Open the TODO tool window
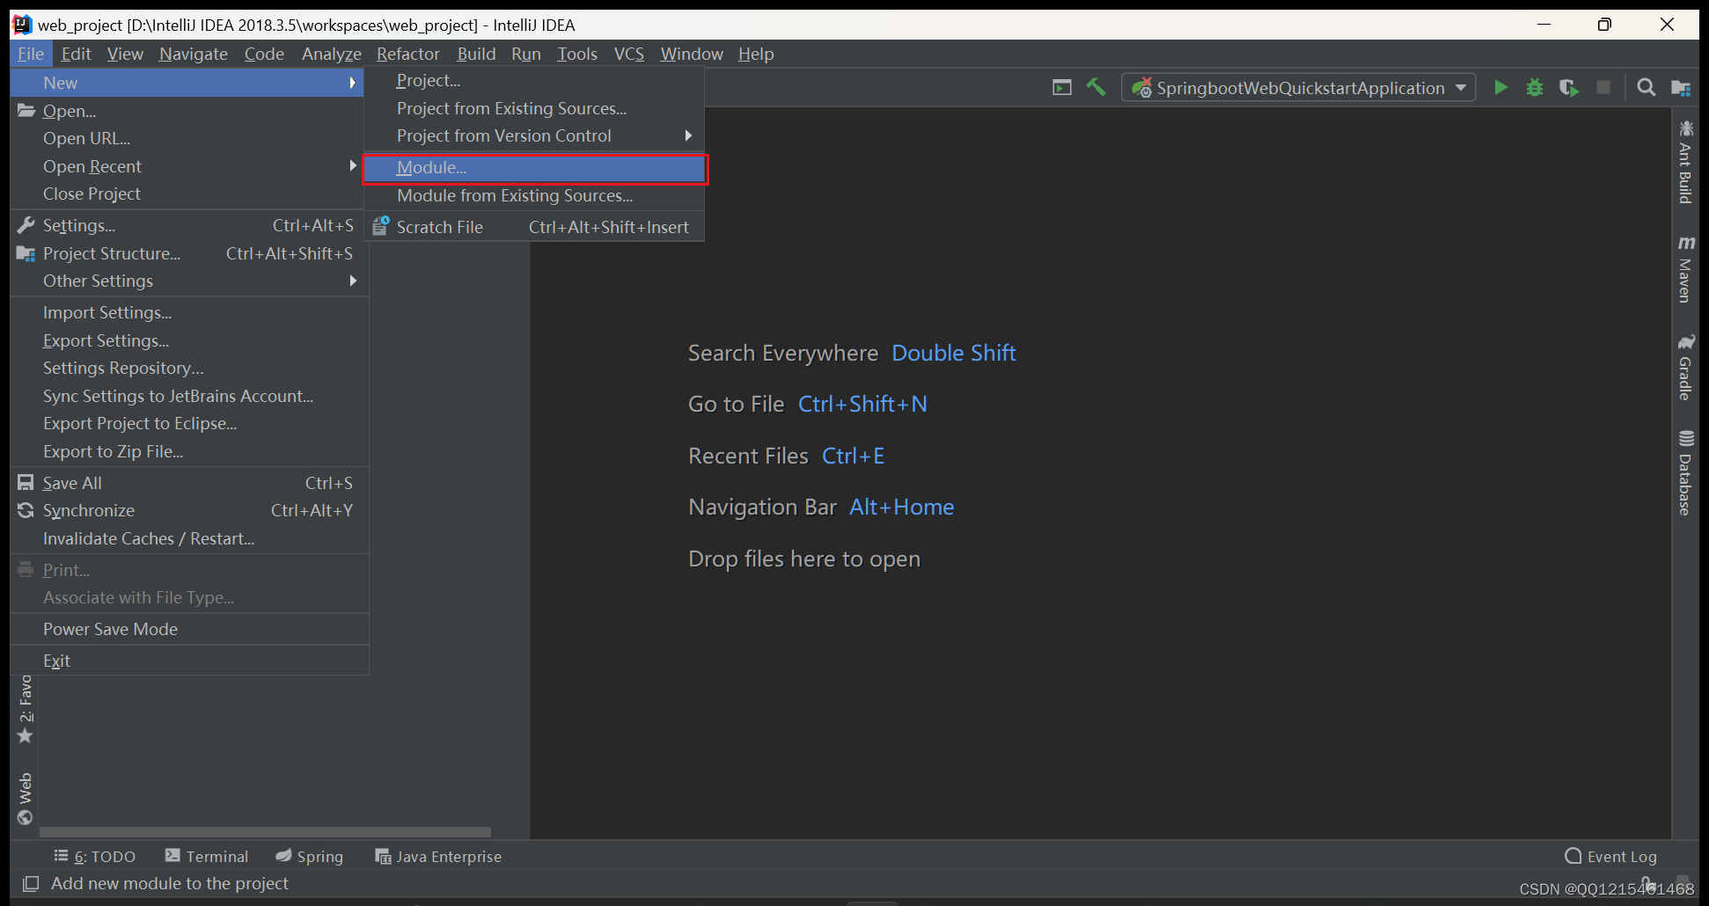This screenshot has width=1709, height=906. click(94, 856)
